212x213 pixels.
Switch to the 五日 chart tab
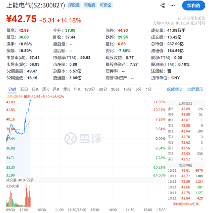(24, 89)
